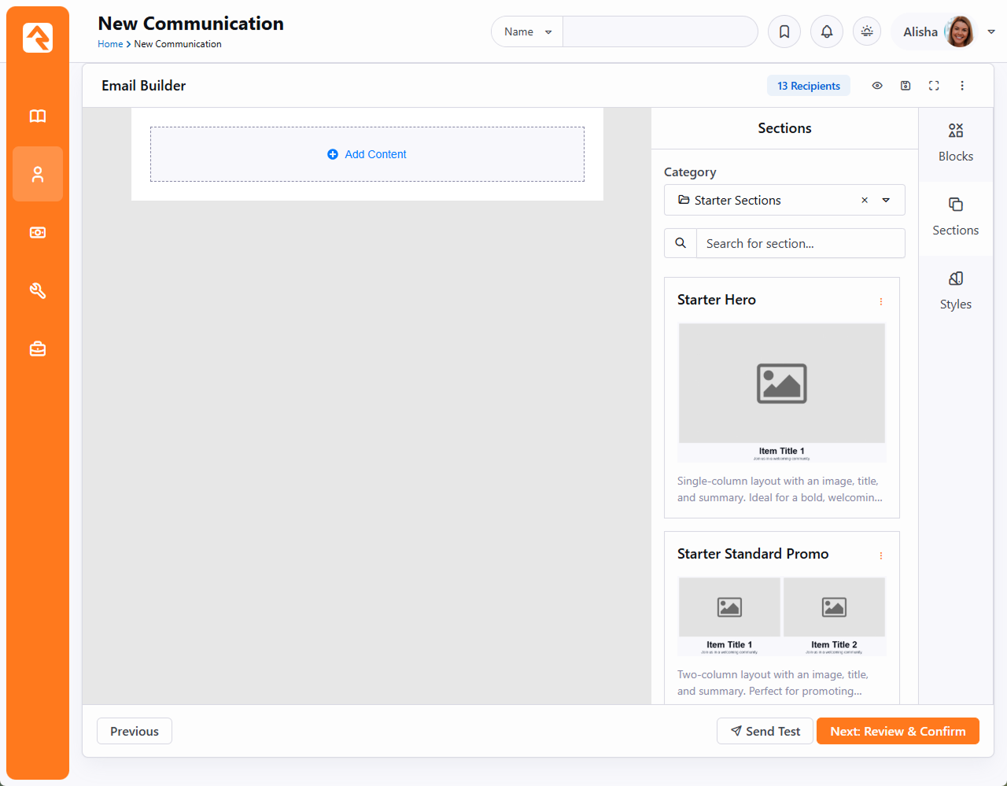Click the Search for section input field

pos(800,244)
